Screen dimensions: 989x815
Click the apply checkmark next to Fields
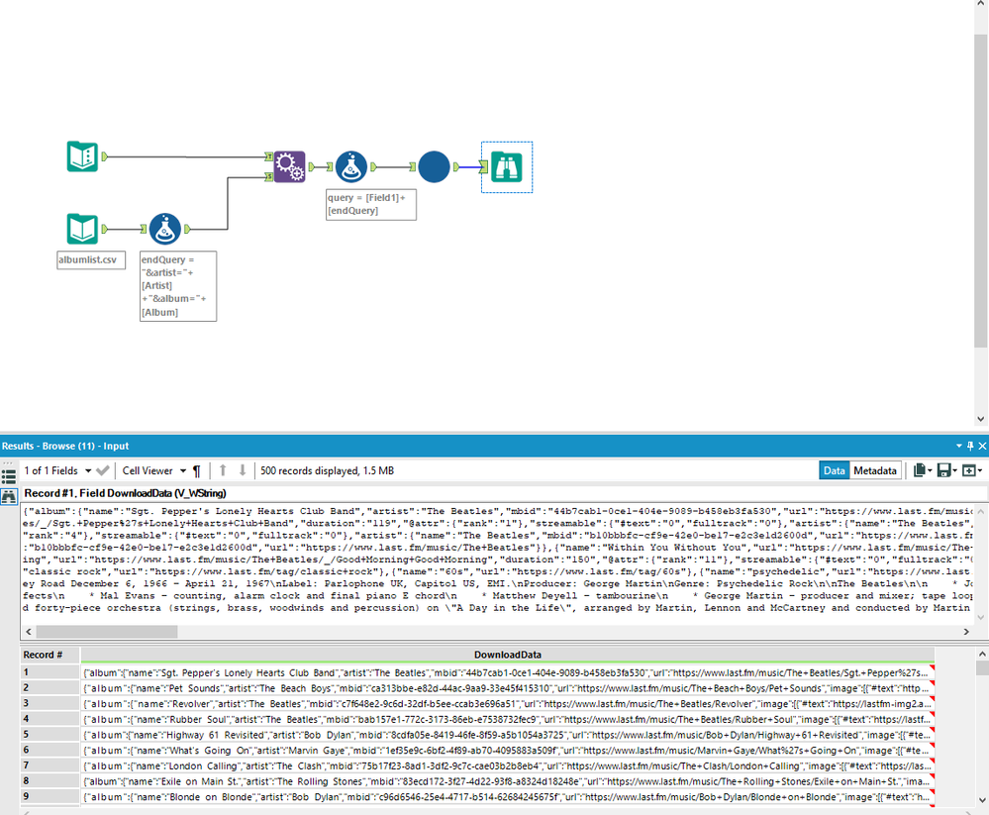103,470
